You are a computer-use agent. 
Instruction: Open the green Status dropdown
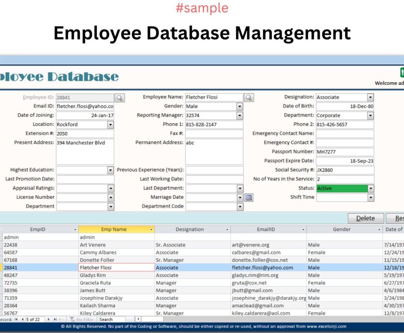[x=370, y=189]
